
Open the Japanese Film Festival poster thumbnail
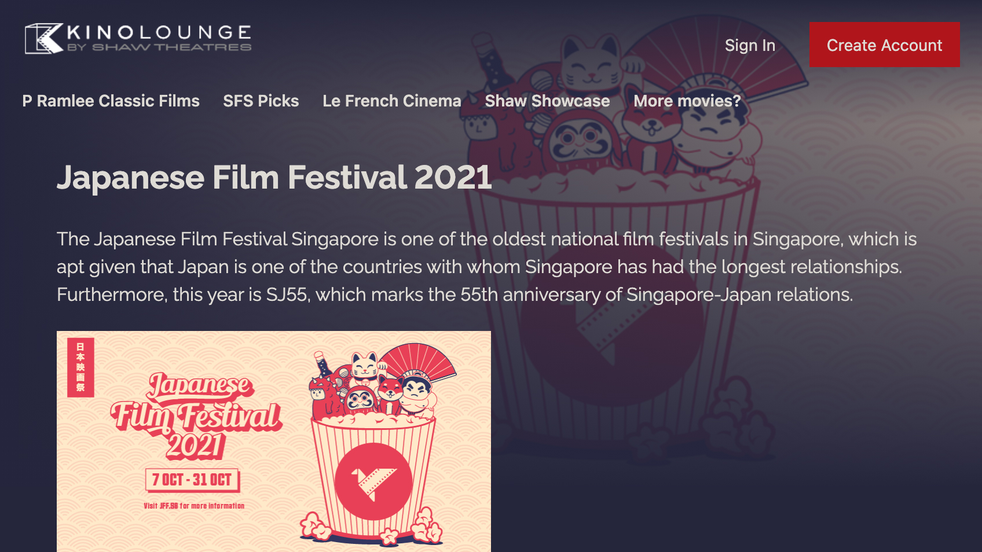pyautogui.click(x=274, y=441)
